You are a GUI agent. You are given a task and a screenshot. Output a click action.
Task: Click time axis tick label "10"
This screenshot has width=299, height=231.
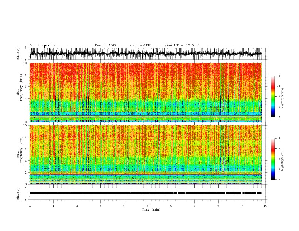coord(265,206)
